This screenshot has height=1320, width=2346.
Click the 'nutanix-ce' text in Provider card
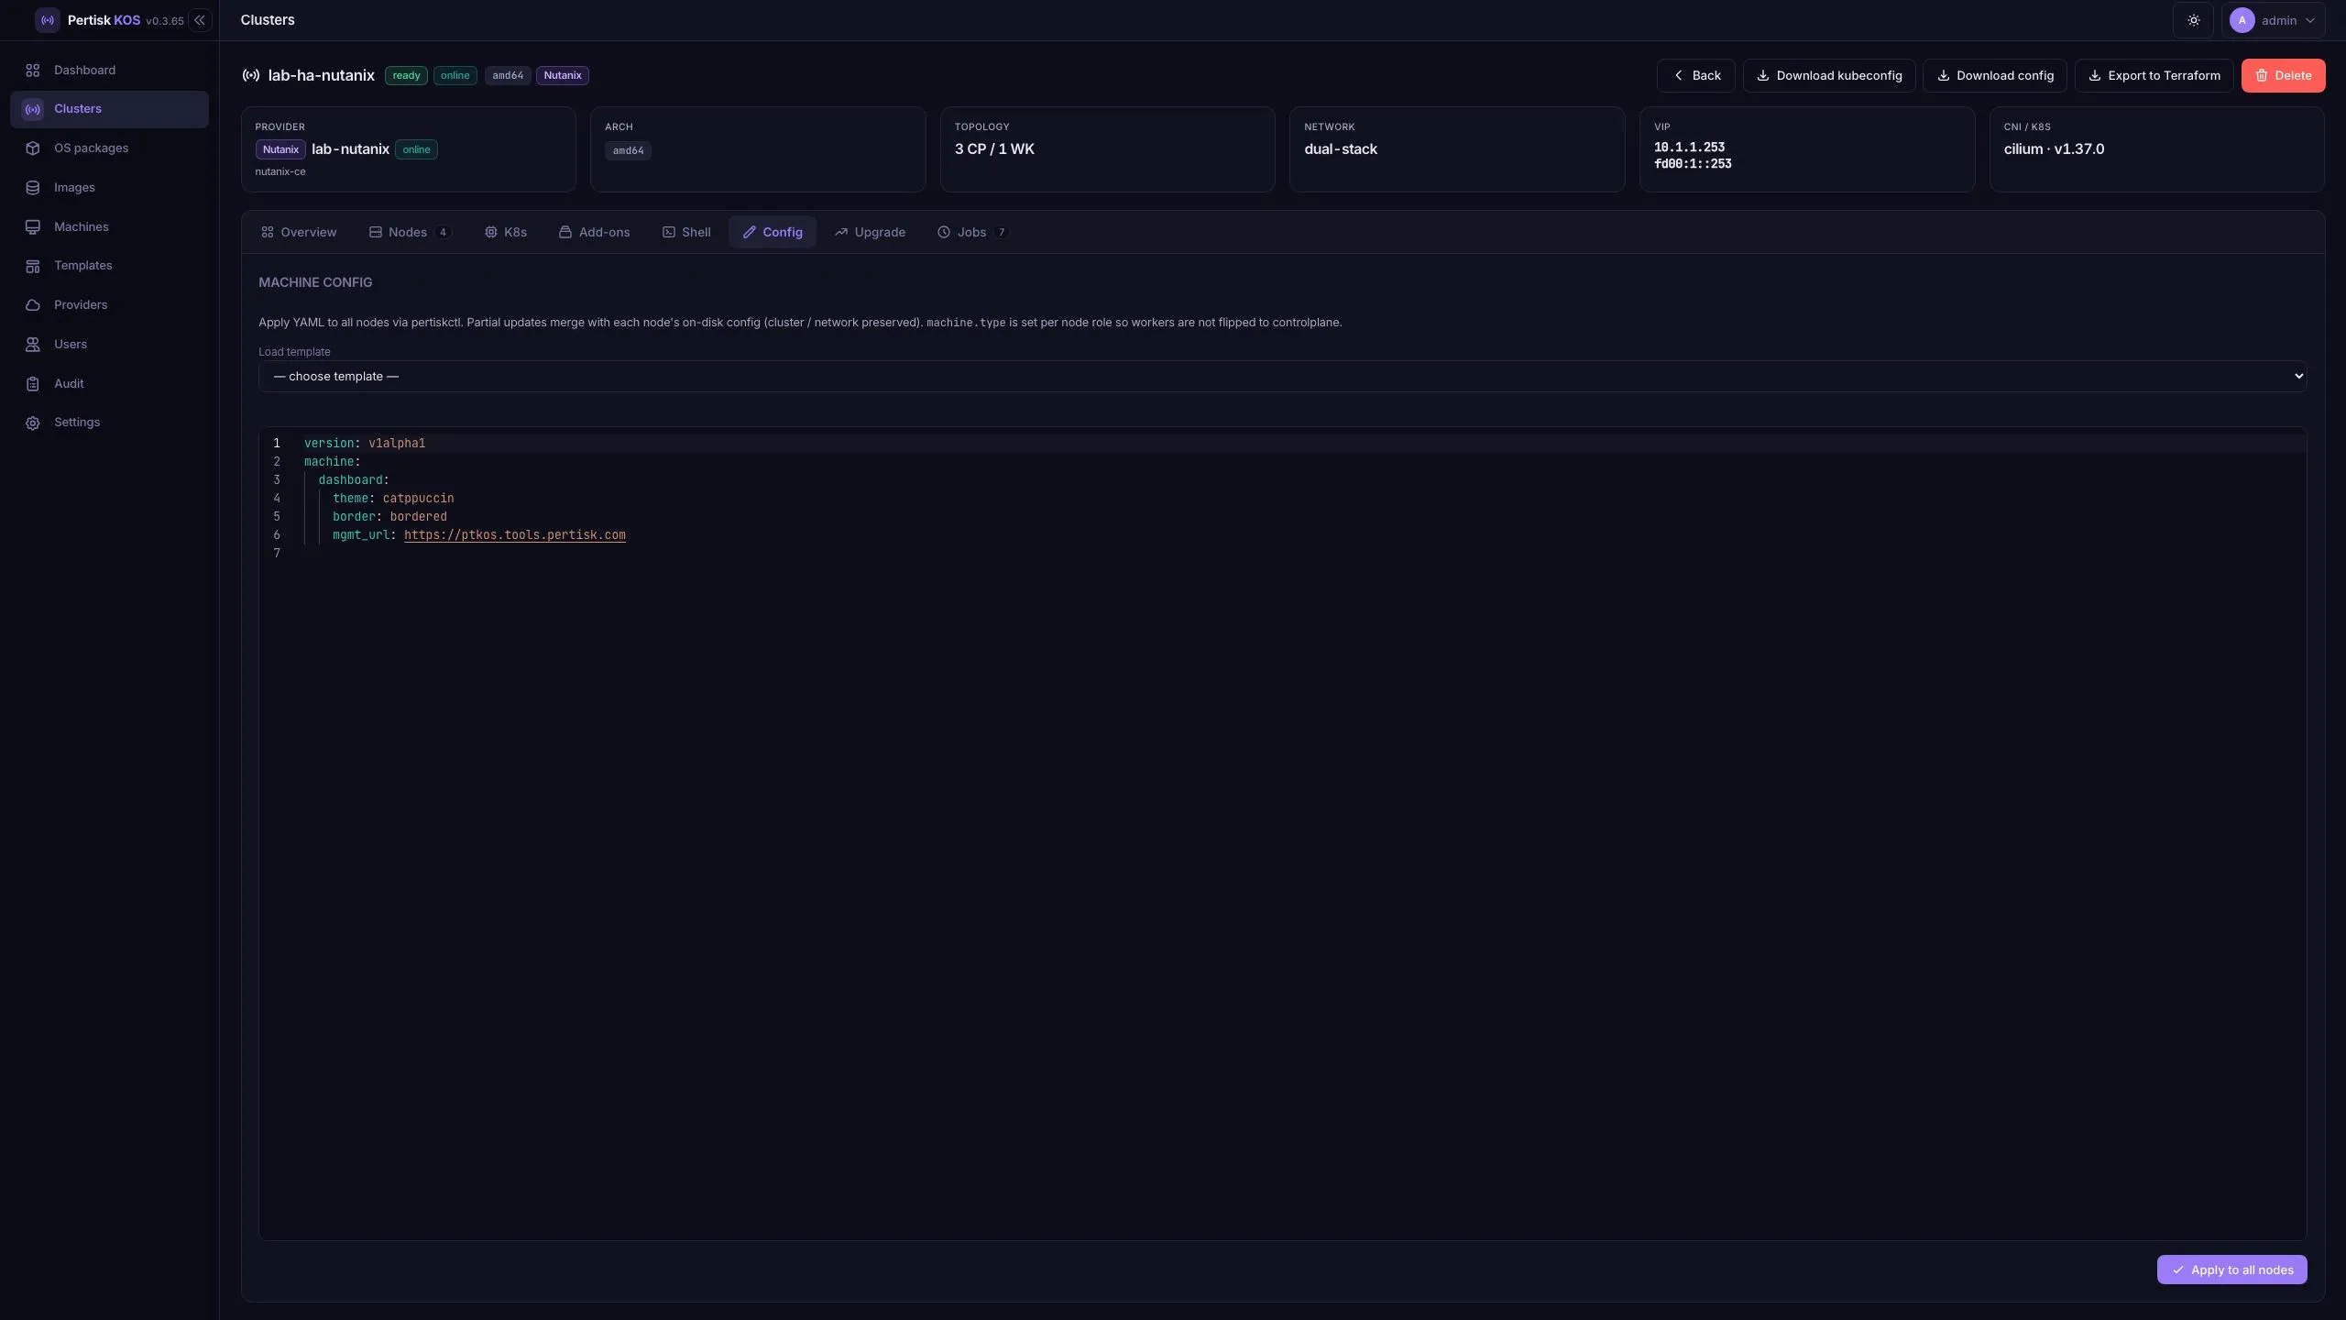tap(280, 172)
